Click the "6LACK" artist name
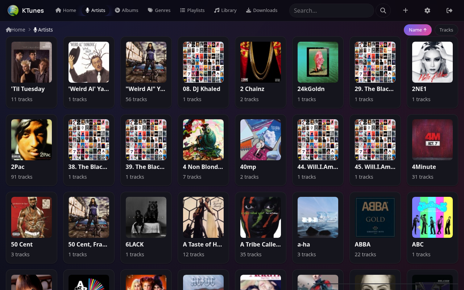 coord(135,244)
